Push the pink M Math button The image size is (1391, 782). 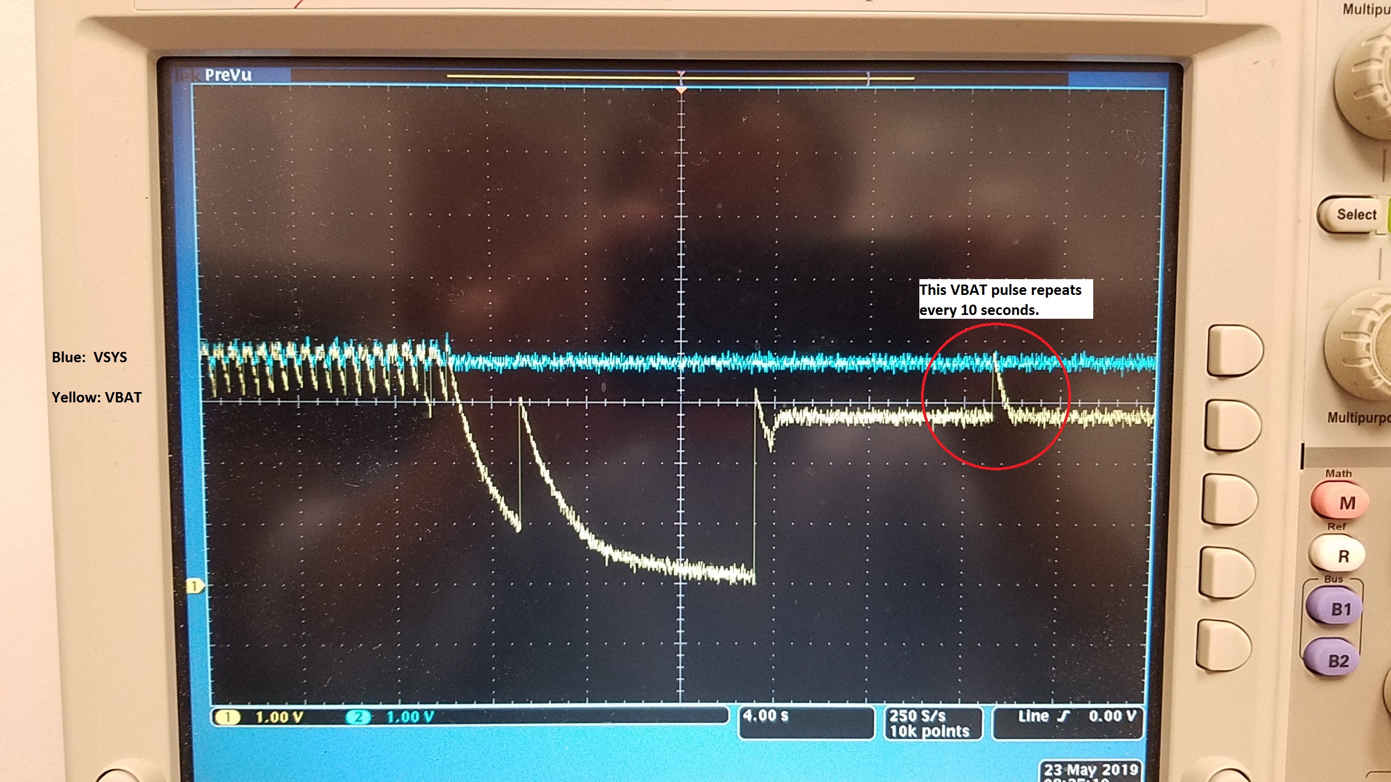(x=1340, y=501)
